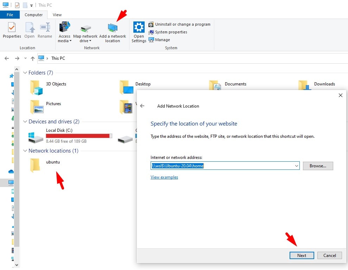Select OneDrive cloud in navigation pane
Image resolution: width=348 pixels, height=270 pixels.
[11, 172]
